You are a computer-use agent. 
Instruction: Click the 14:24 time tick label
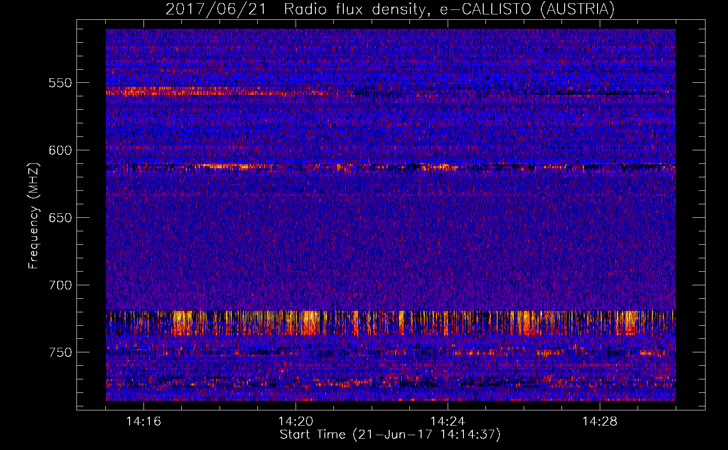(448, 422)
